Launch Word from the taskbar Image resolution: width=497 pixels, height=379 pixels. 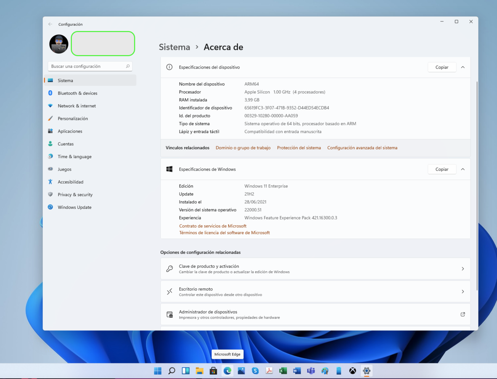297,371
